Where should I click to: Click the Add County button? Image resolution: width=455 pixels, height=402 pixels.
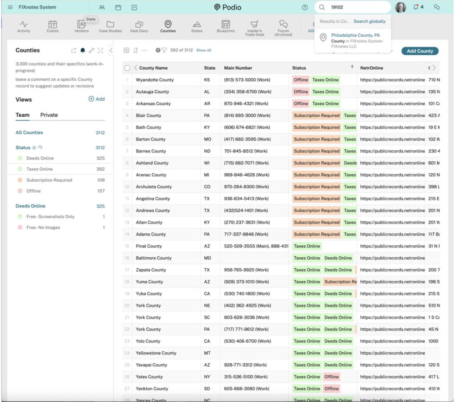(x=419, y=51)
